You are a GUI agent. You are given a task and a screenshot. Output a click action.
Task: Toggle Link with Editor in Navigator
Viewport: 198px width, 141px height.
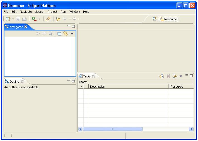click(66, 34)
